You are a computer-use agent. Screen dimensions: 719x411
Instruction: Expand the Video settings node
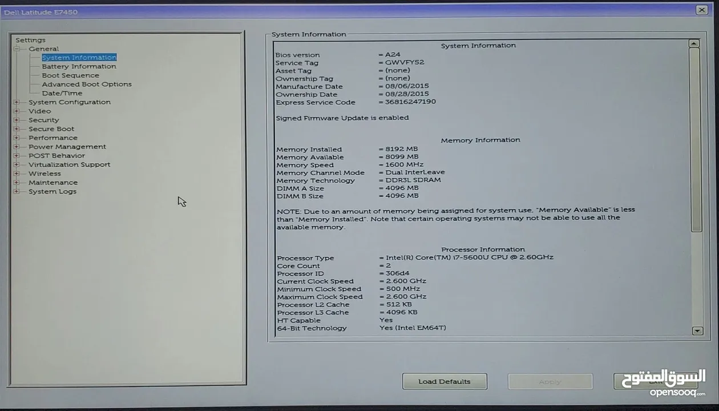(17, 111)
